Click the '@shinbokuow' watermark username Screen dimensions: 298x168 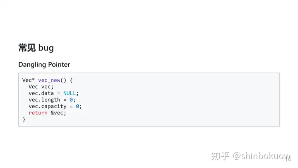pyautogui.click(x=261, y=156)
